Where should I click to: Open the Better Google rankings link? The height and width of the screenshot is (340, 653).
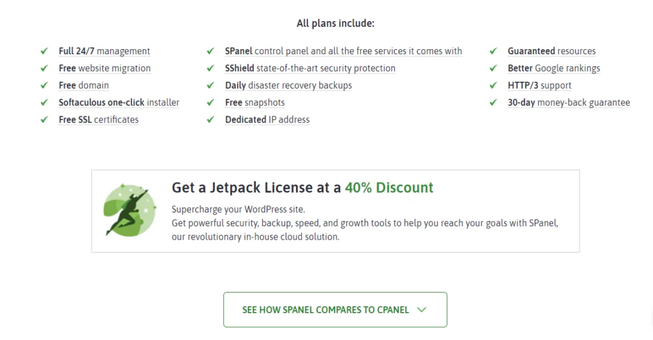(554, 68)
